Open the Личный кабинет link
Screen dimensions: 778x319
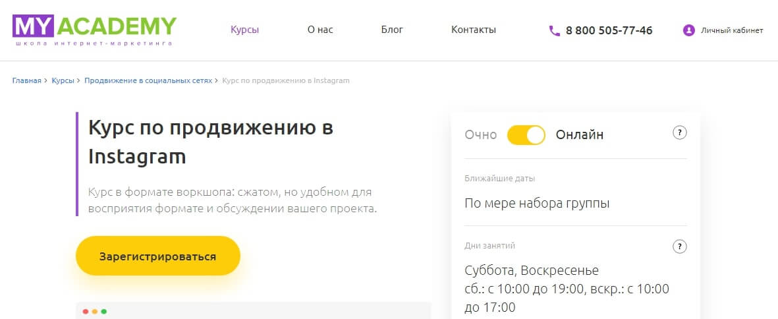(x=732, y=31)
